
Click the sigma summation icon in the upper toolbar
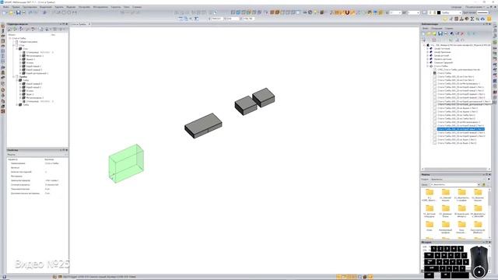[472, 19]
